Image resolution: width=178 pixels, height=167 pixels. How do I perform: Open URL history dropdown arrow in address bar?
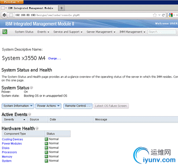tap(159, 15)
